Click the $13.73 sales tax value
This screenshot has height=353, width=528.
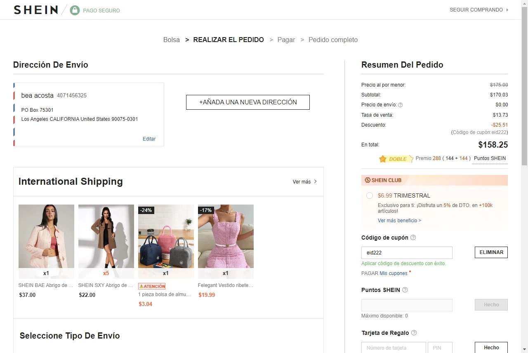coord(500,115)
